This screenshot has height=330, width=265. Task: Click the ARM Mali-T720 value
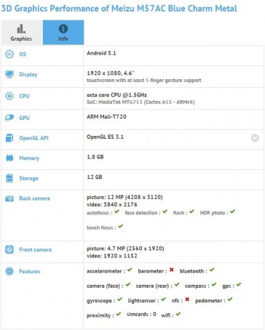(106, 116)
